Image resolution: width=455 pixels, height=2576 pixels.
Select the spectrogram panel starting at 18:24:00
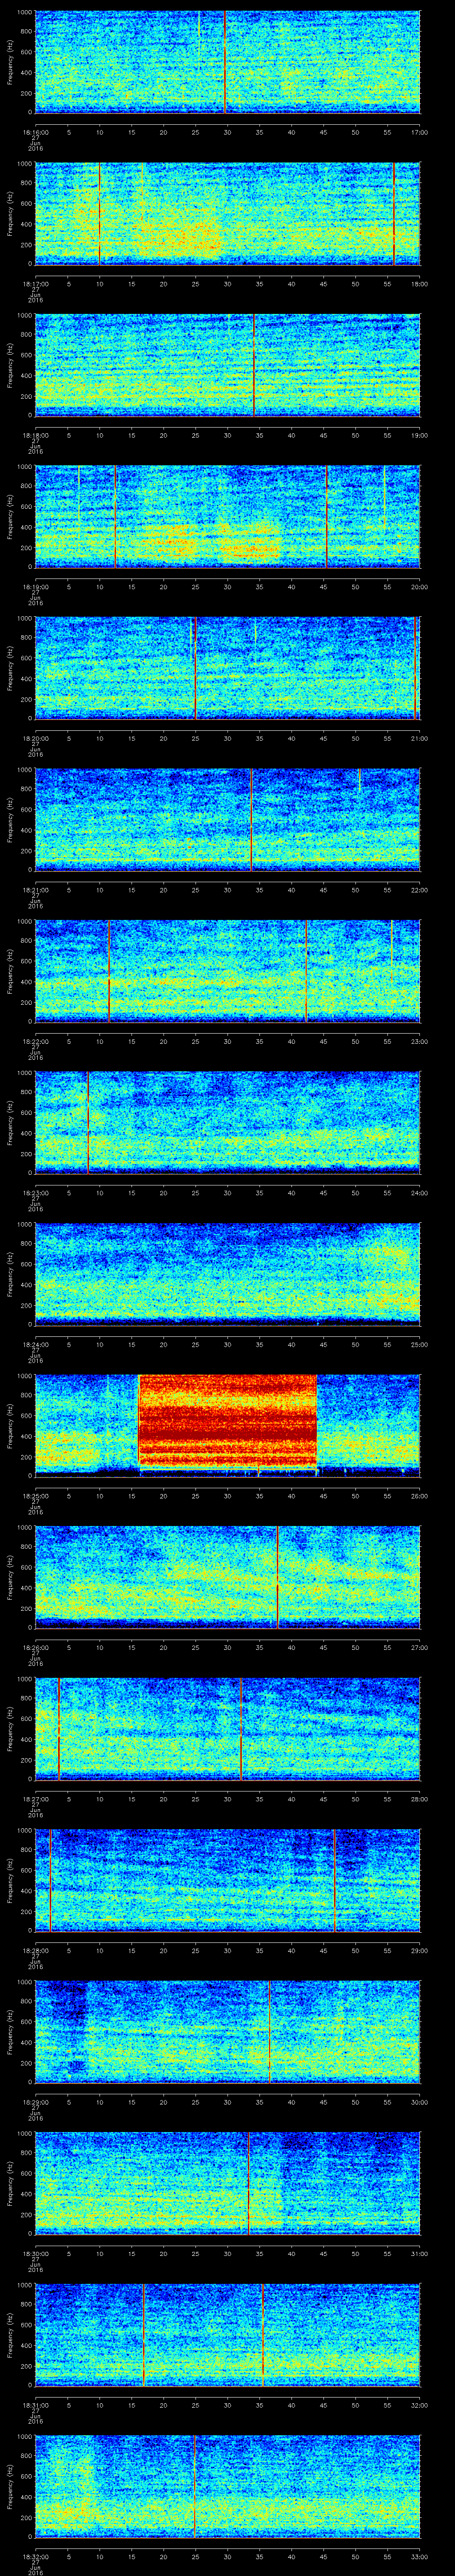coord(228,1275)
